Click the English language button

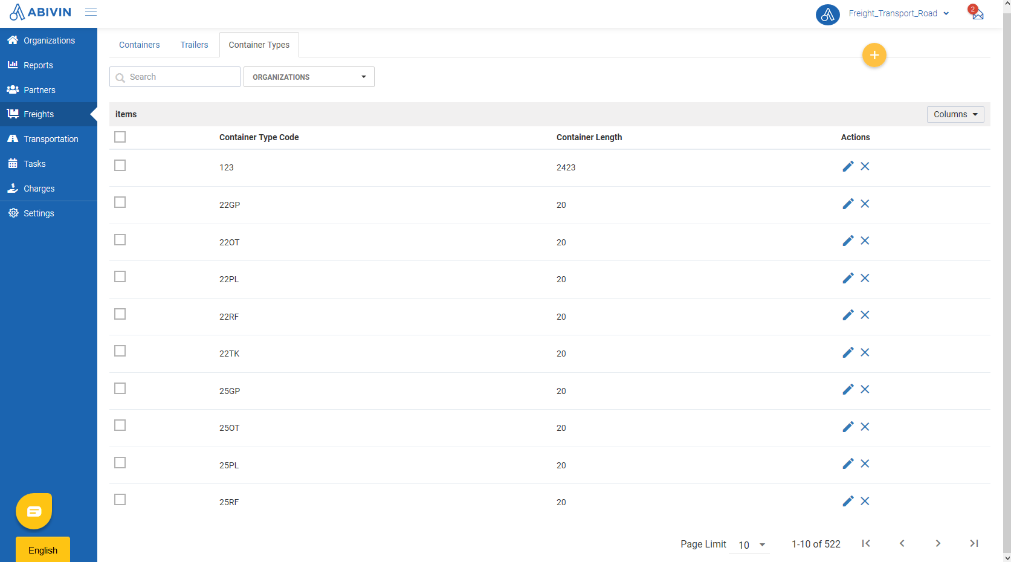43,550
